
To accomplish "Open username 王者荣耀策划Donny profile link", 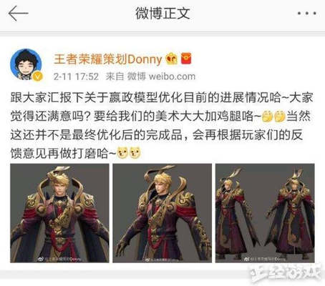I will pyautogui.click(x=108, y=59).
